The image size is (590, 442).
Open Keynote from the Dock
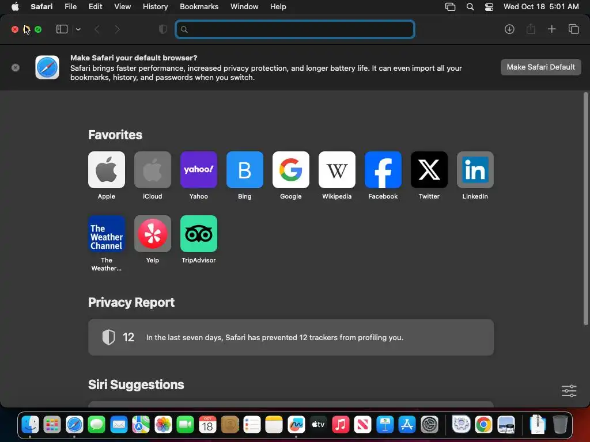[x=385, y=425]
